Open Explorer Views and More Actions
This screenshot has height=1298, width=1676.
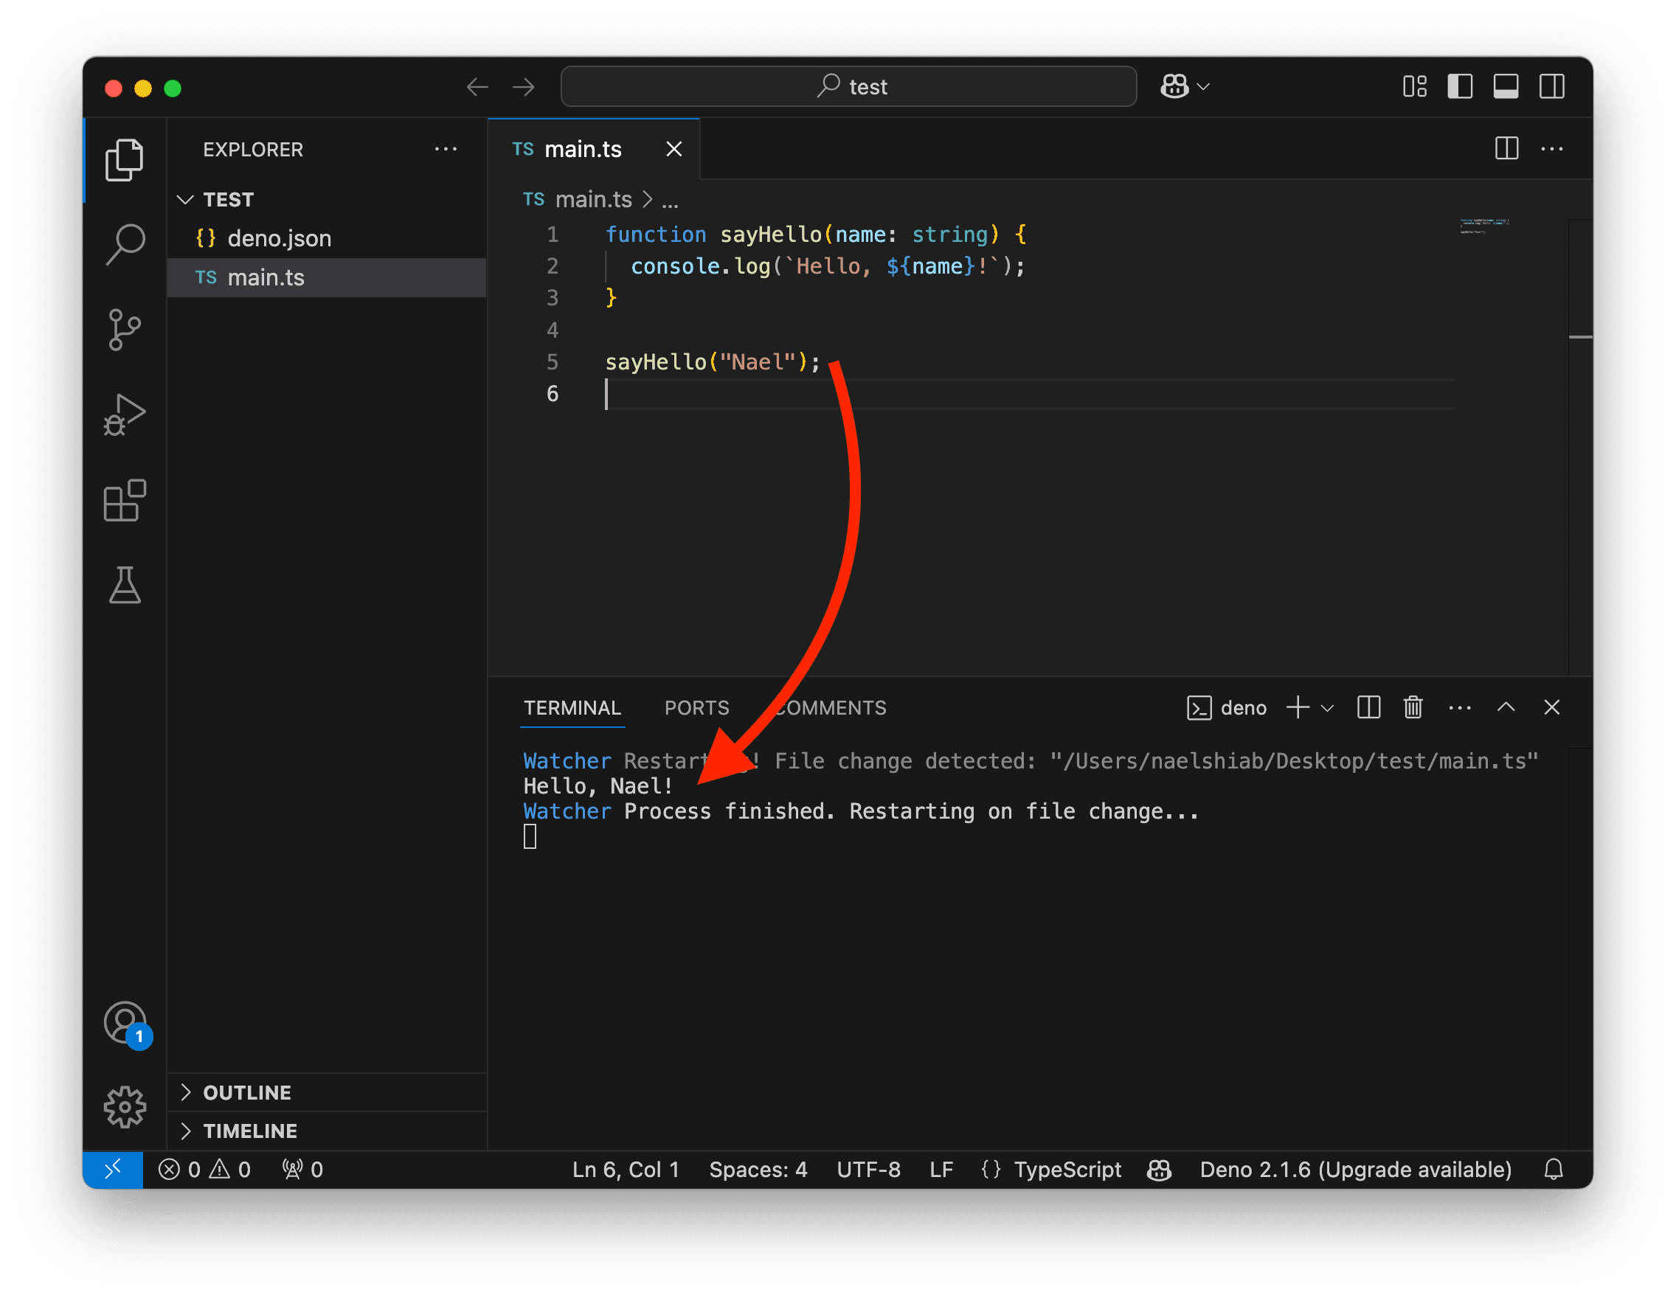[446, 149]
